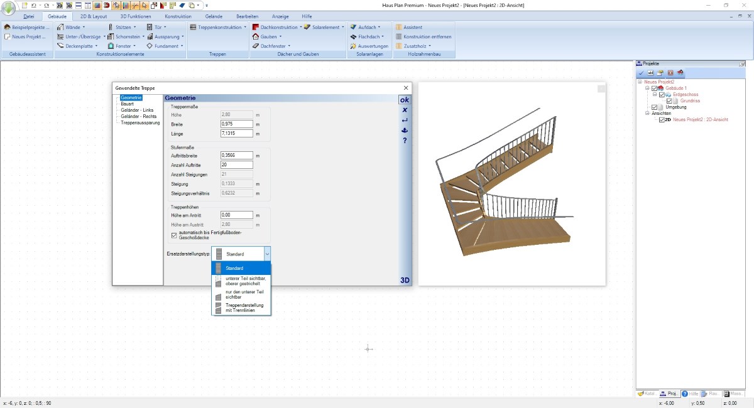The image size is (754, 408).
Task: Collapse the Neues Projekt2 tree node
Action: 640,82
